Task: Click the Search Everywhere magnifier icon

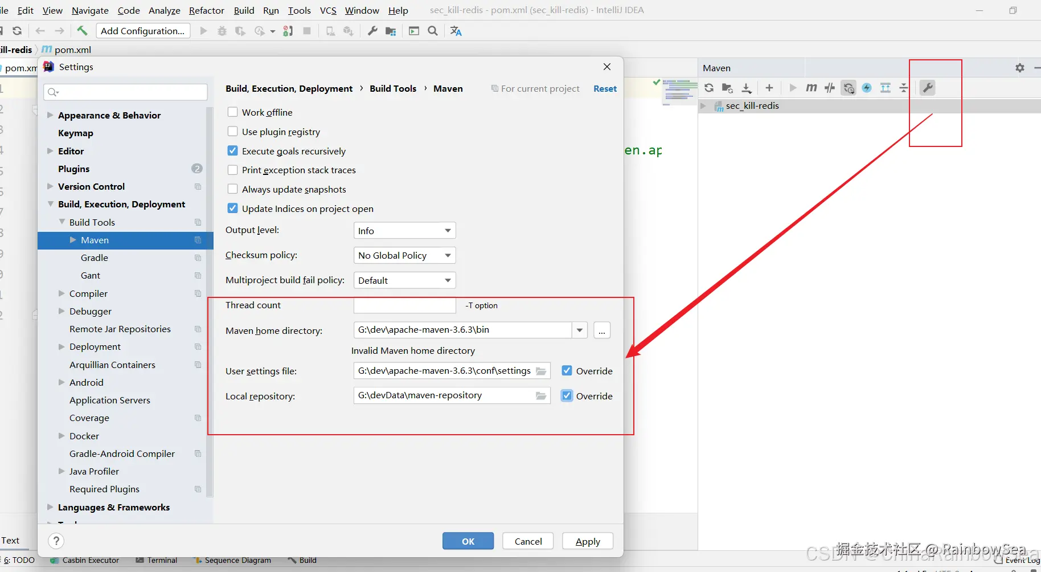Action: tap(433, 31)
